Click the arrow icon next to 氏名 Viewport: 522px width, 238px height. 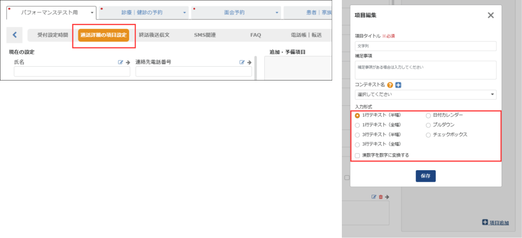128,62
